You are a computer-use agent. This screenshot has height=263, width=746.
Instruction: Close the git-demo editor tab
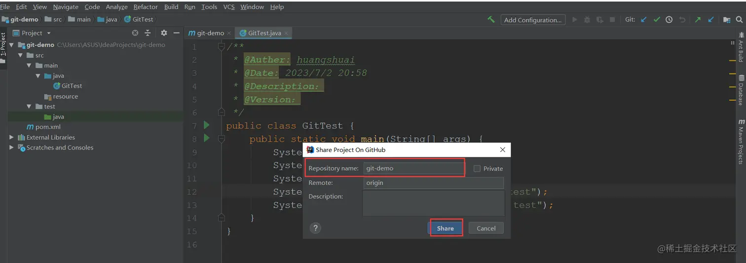[229, 33]
